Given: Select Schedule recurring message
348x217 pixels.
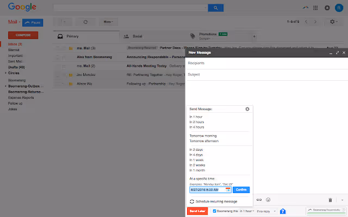Looking at the screenshot, I should click(x=216, y=201).
